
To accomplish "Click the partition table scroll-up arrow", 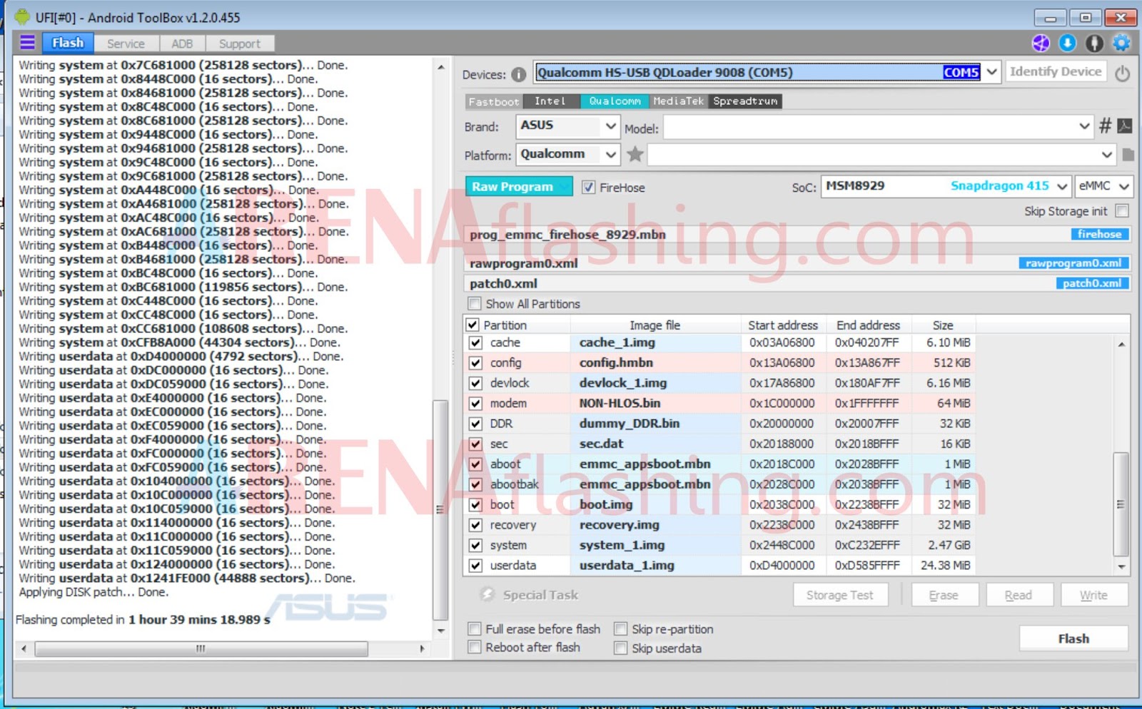I will (x=1121, y=345).
